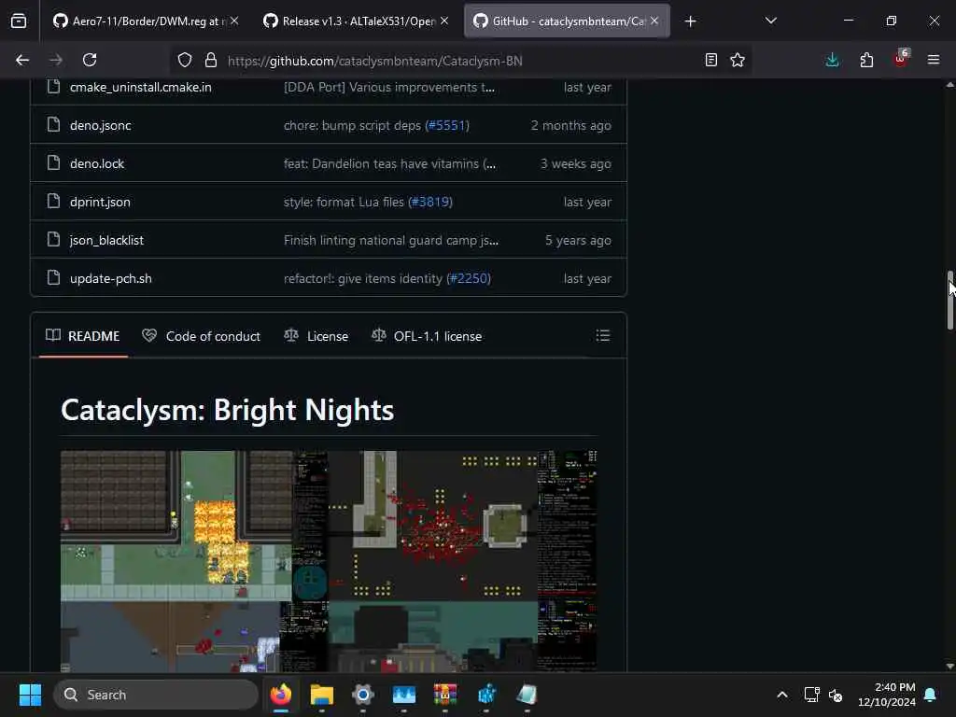Select the Code of conduct tab
Screen dimensions: 956x717
tap(202, 336)
